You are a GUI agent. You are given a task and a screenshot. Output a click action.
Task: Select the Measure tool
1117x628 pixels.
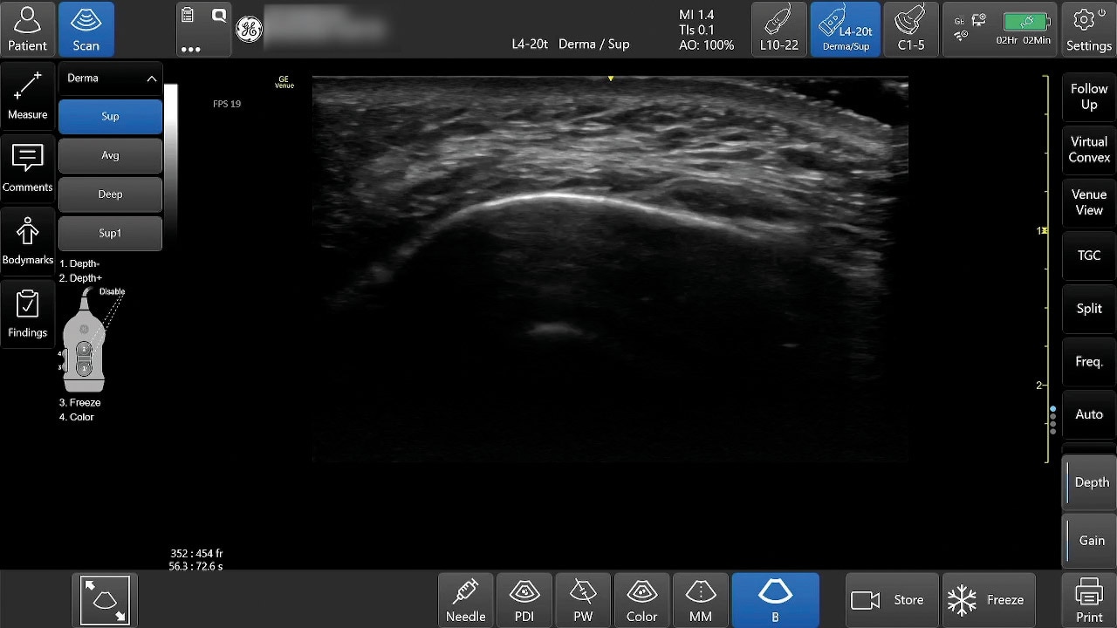(27, 96)
